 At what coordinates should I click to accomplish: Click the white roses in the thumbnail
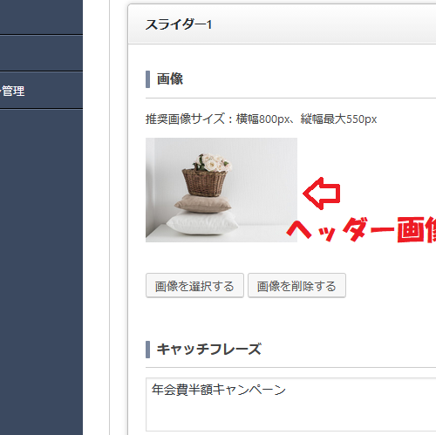212,163
